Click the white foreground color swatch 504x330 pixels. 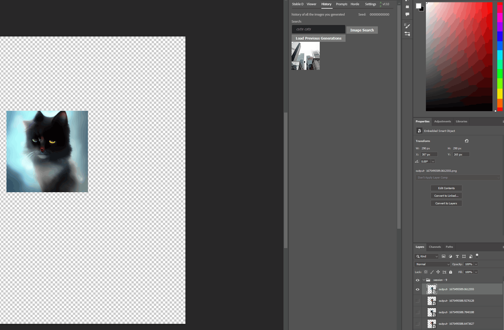click(418, 6)
